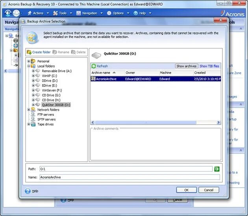
Task: Click the Refresh link
Action: pos(102,66)
